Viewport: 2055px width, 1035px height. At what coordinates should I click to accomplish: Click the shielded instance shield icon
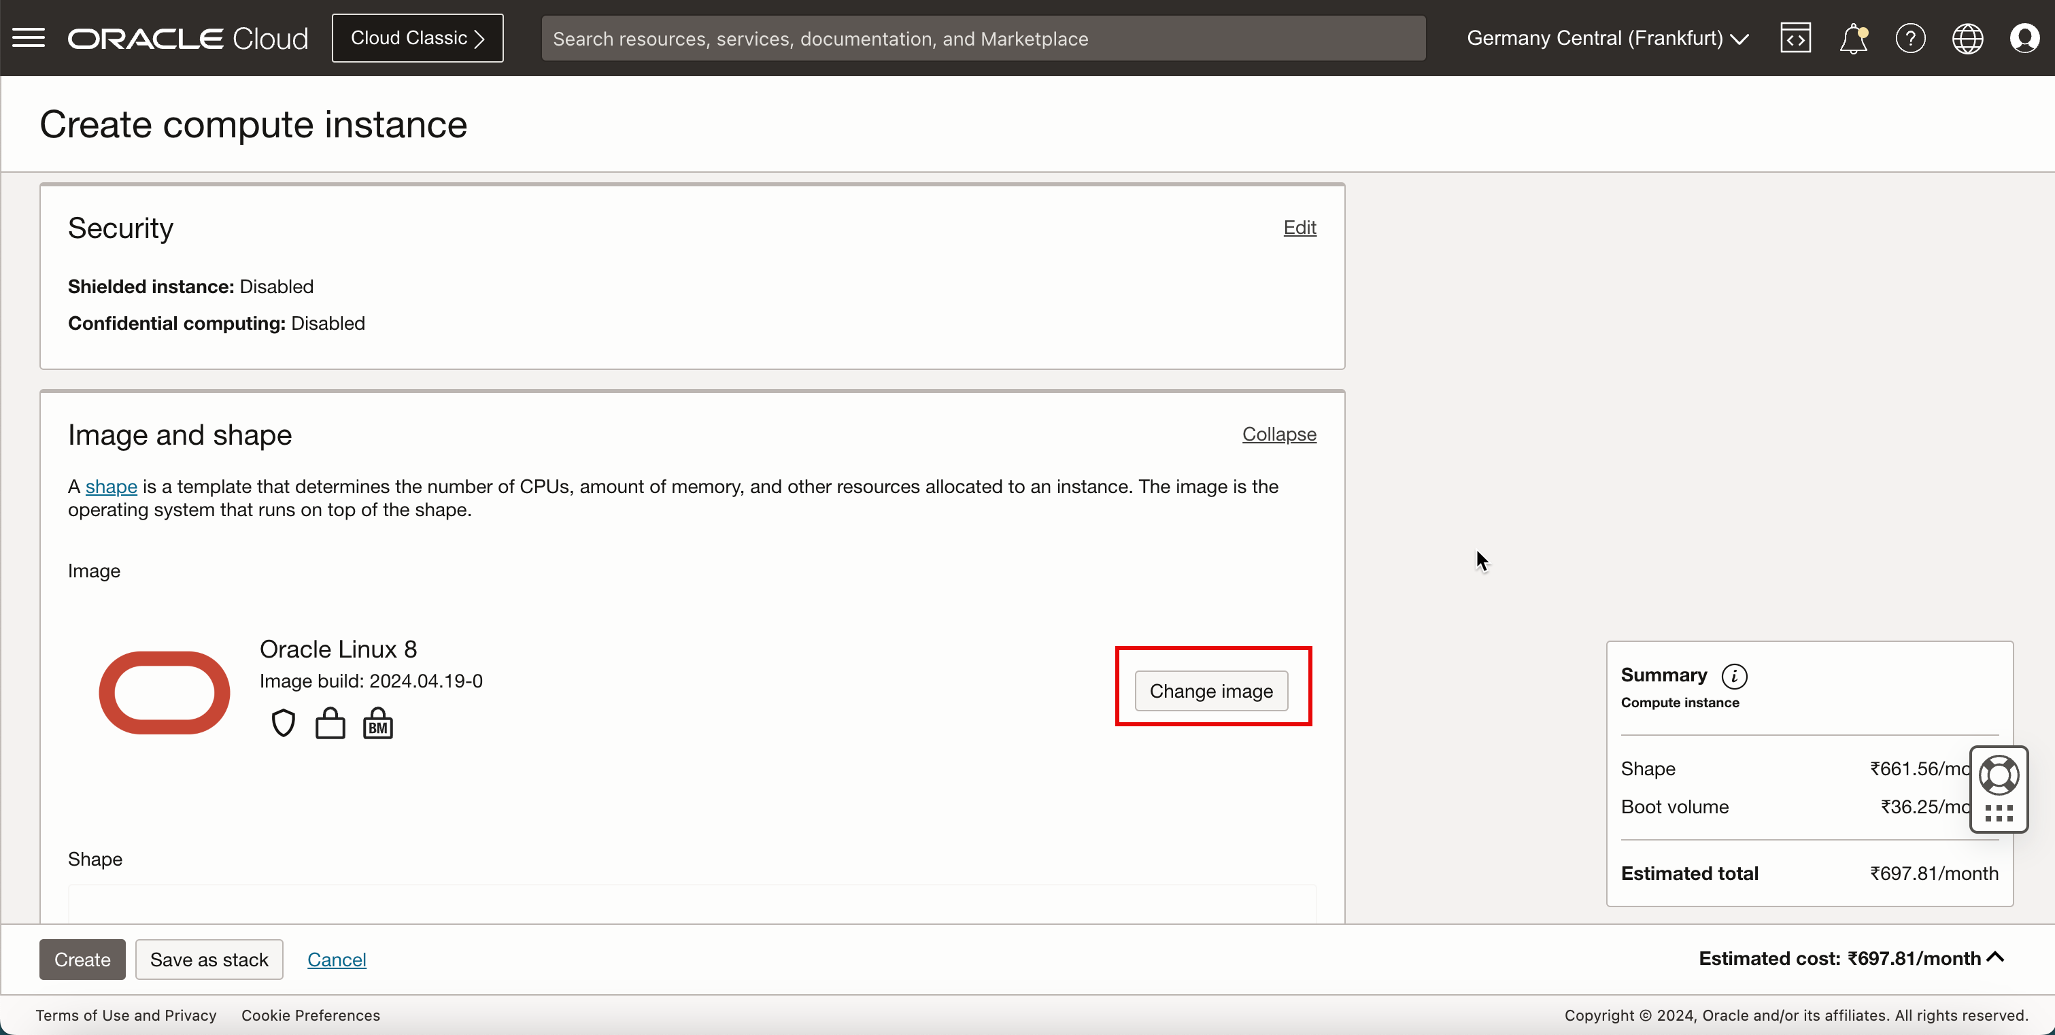pyautogui.click(x=283, y=724)
